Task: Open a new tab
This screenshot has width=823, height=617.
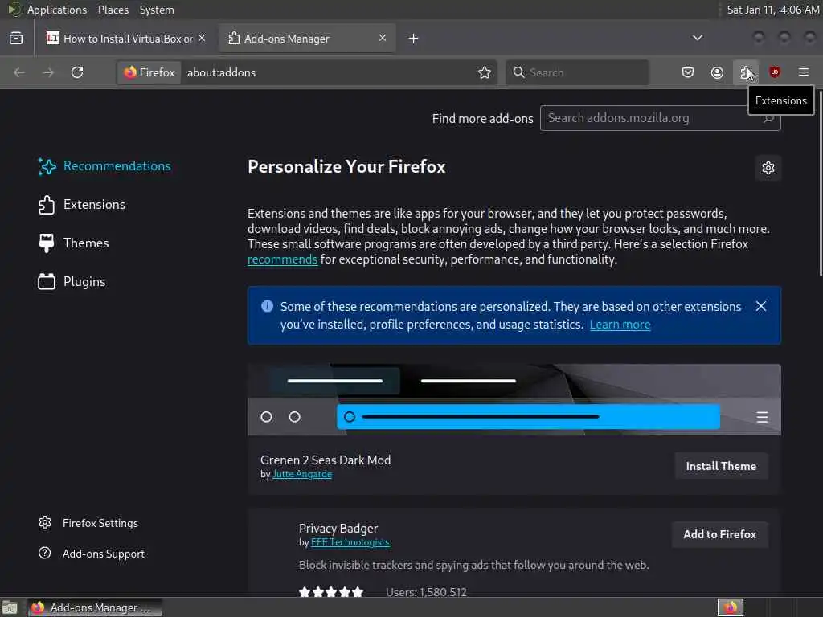Action: (414, 39)
